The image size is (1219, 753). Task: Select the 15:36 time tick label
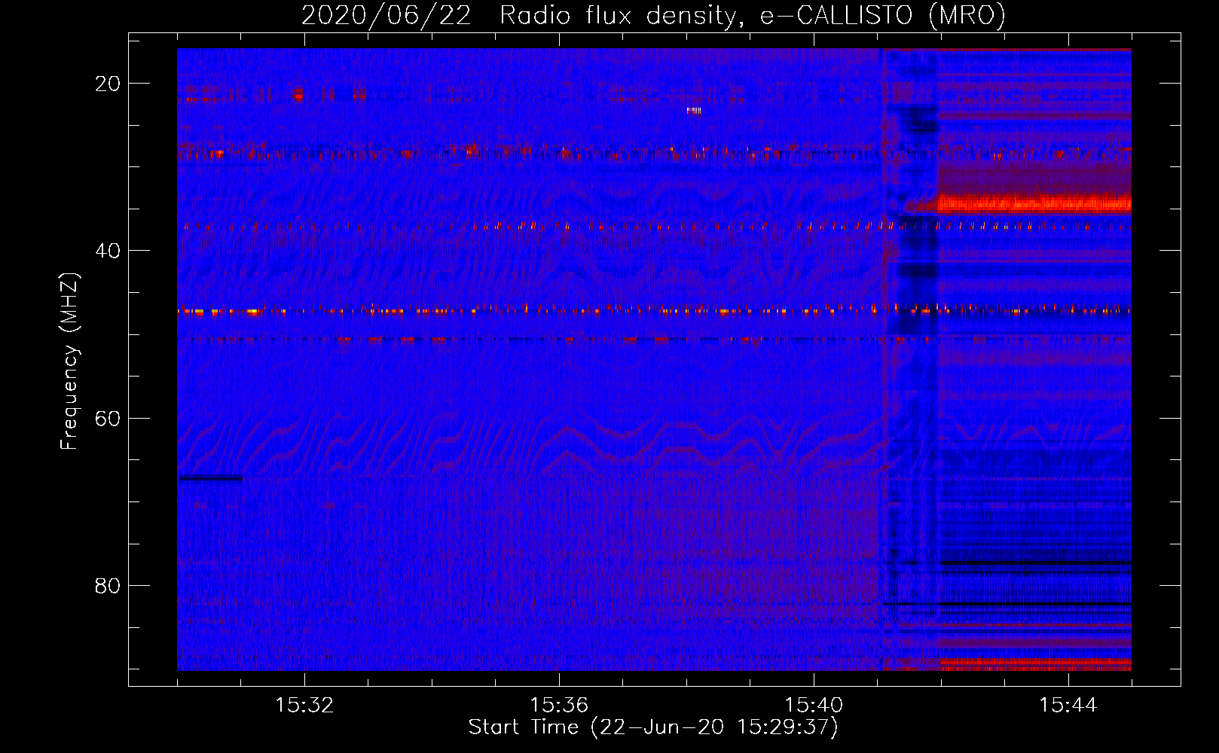click(559, 706)
